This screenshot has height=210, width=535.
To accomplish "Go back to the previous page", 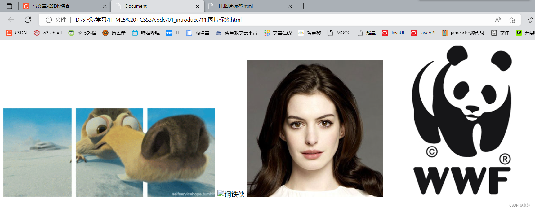I will click(x=11, y=20).
